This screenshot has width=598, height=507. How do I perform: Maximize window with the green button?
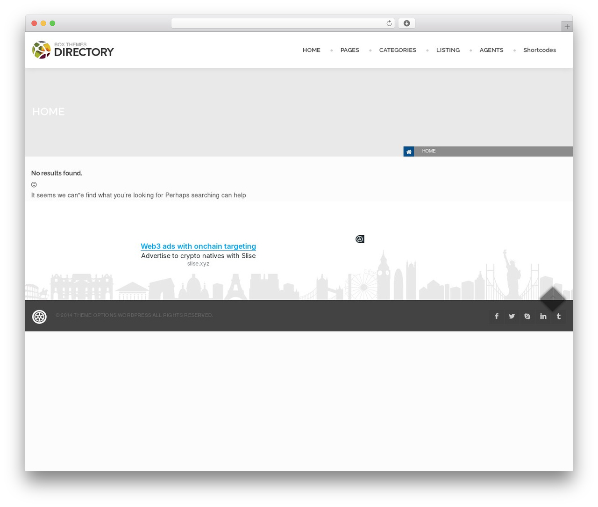pyautogui.click(x=52, y=23)
